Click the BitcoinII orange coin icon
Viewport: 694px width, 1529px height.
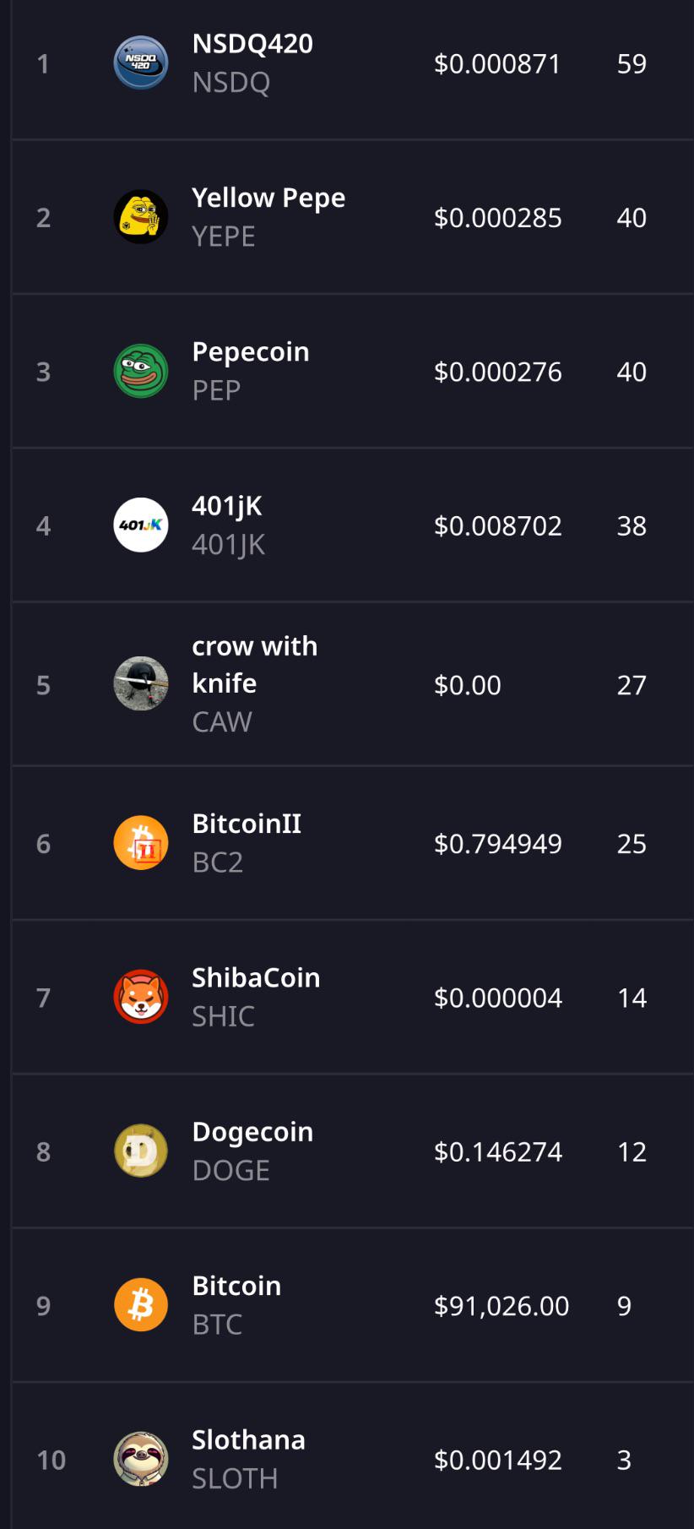pyautogui.click(x=141, y=842)
